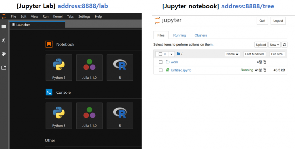Viewport: 295px width, 149px height.
Task: Launch a Python 3 notebook
Action: coord(59,67)
